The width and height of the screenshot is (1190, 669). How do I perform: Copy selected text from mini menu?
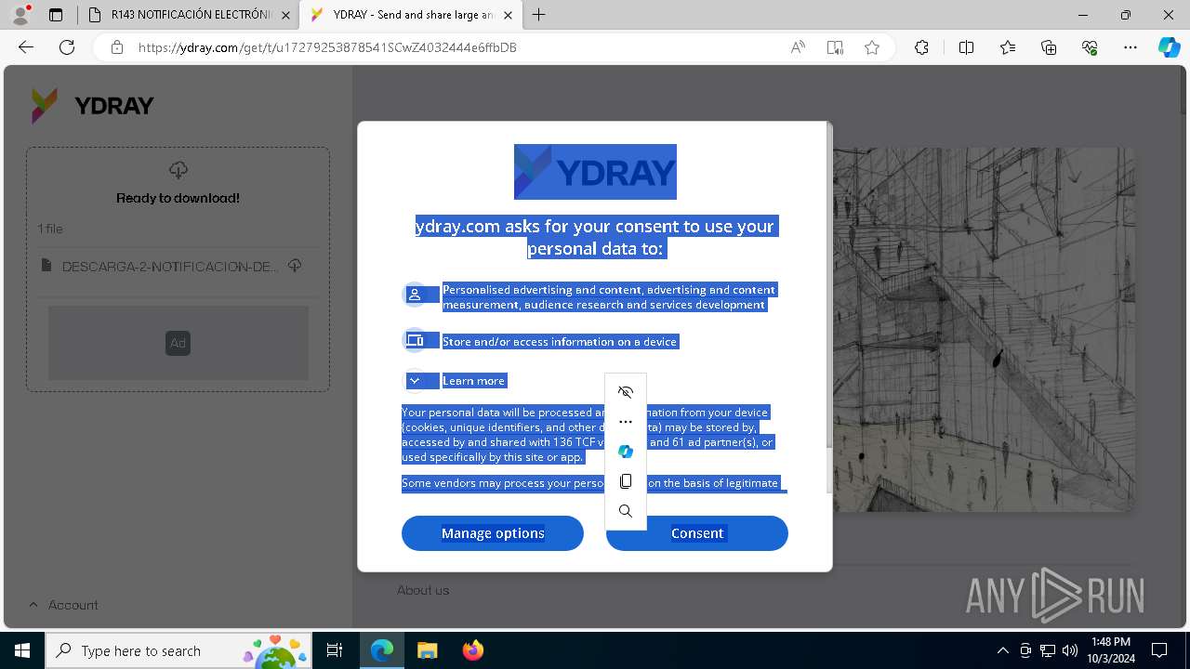point(626,481)
